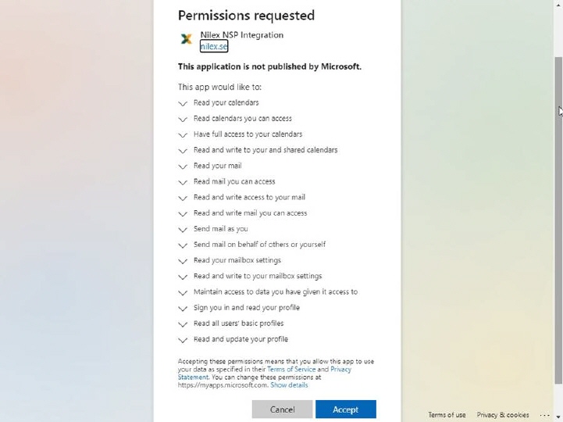Screen dimensions: 563x422
Task: Expand 'Have full access to your calendars'
Action: click(x=183, y=134)
